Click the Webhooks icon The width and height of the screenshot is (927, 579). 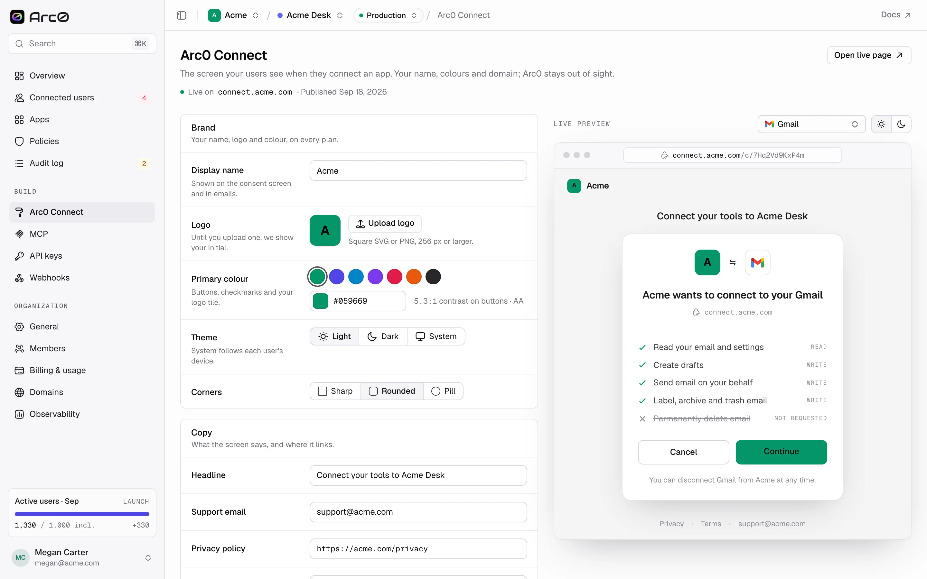tap(19, 278)
